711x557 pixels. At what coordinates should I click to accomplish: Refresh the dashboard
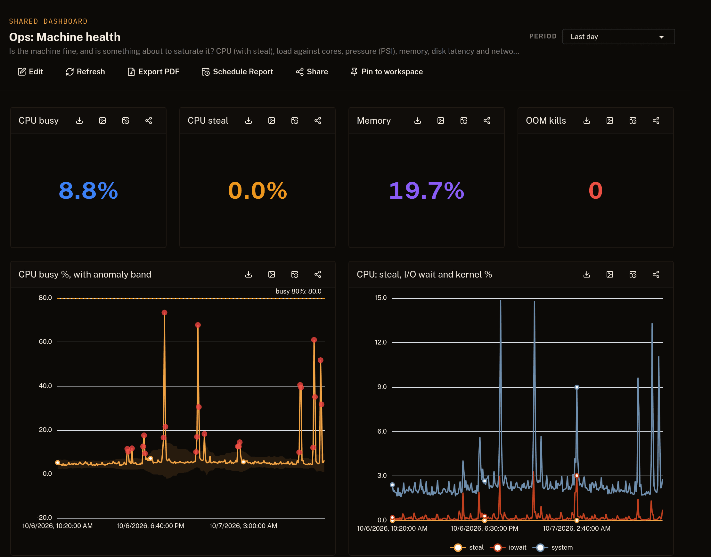point(85,72)
